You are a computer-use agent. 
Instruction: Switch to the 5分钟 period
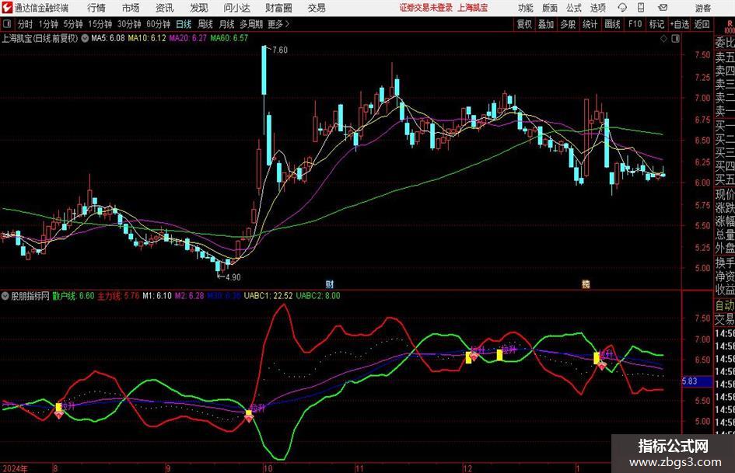pos(73,24)
